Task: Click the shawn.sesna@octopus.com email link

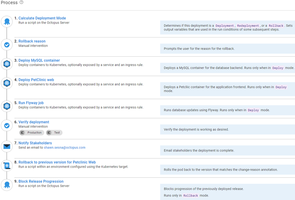Action: tap(65, 147)
